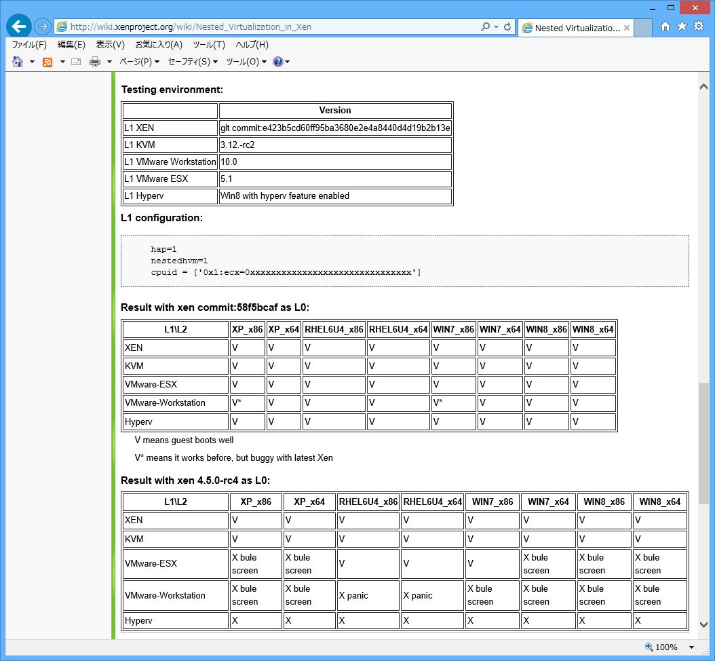Open the ツール(O) command bar dropdown
715x661 pixels.
pyautogui.click(x=246, y=62)
